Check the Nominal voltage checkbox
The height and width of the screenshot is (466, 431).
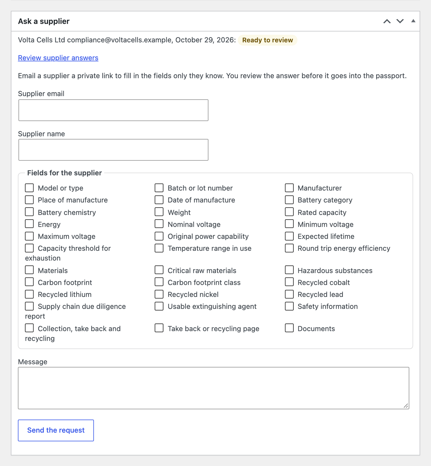click(159, 224)
